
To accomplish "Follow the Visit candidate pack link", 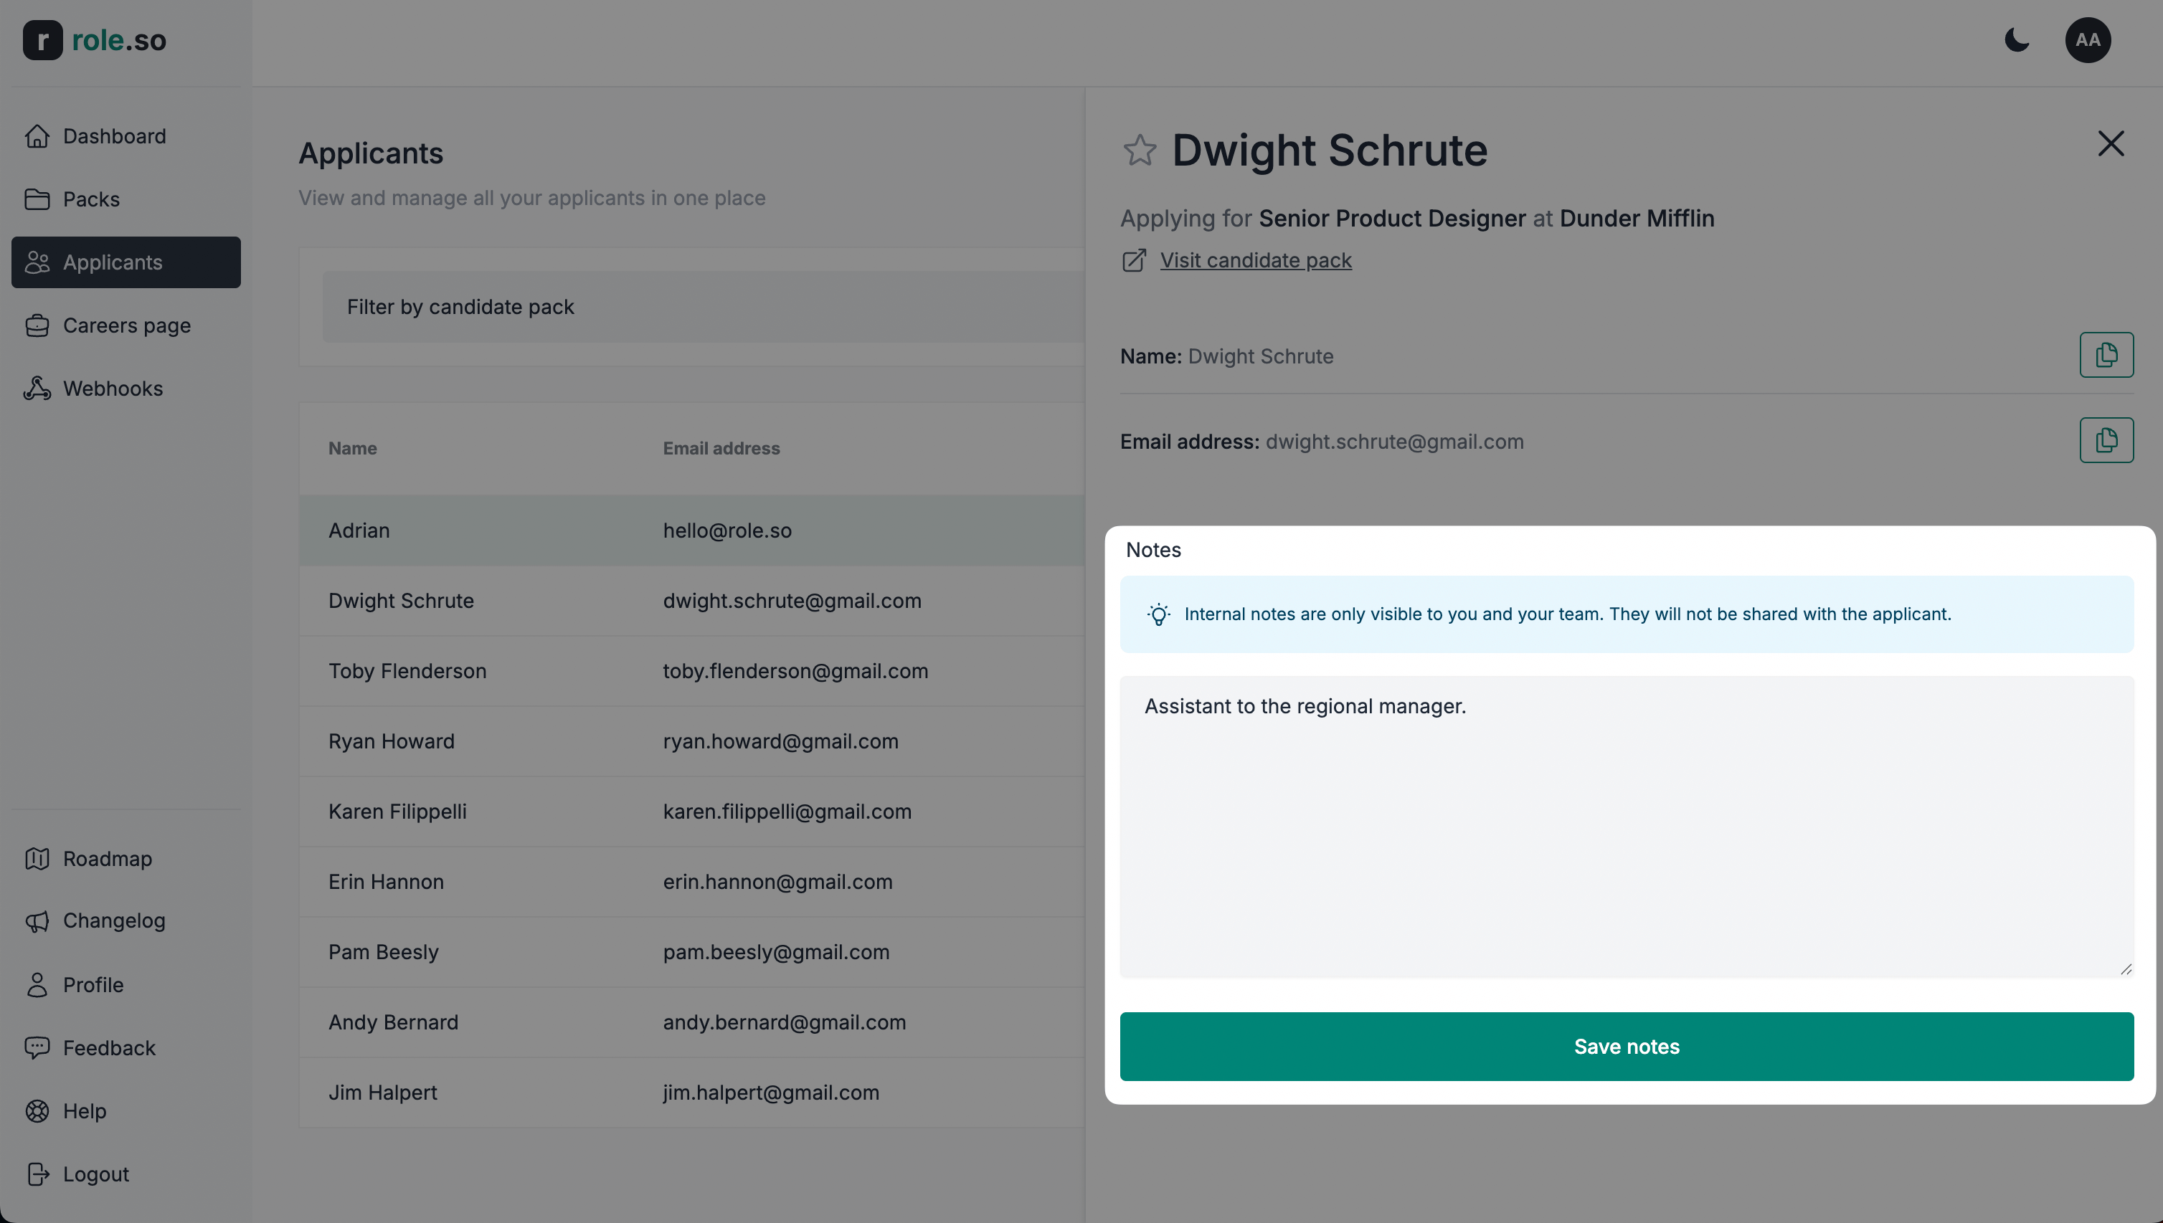I will pyautogui.click(x=1256, y=260).
